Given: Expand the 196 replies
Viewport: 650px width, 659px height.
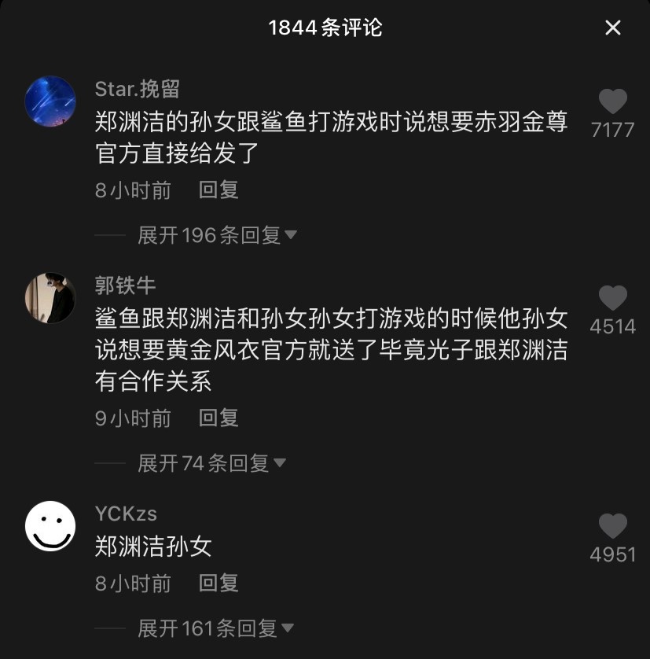Looking at the screenshot, I should 217,235.
